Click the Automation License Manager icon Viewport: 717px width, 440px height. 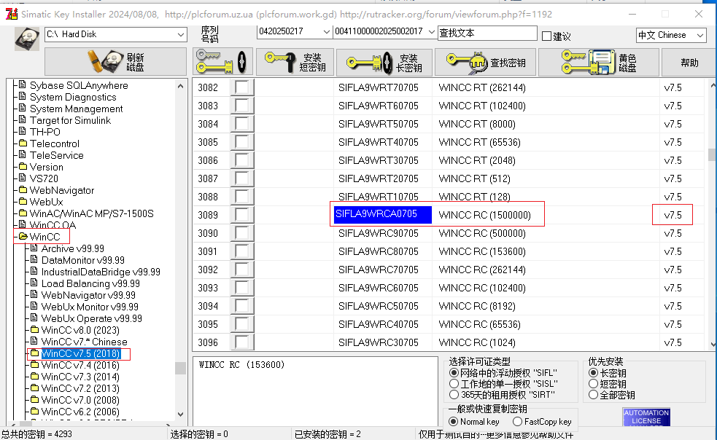[x=646, y=416]
